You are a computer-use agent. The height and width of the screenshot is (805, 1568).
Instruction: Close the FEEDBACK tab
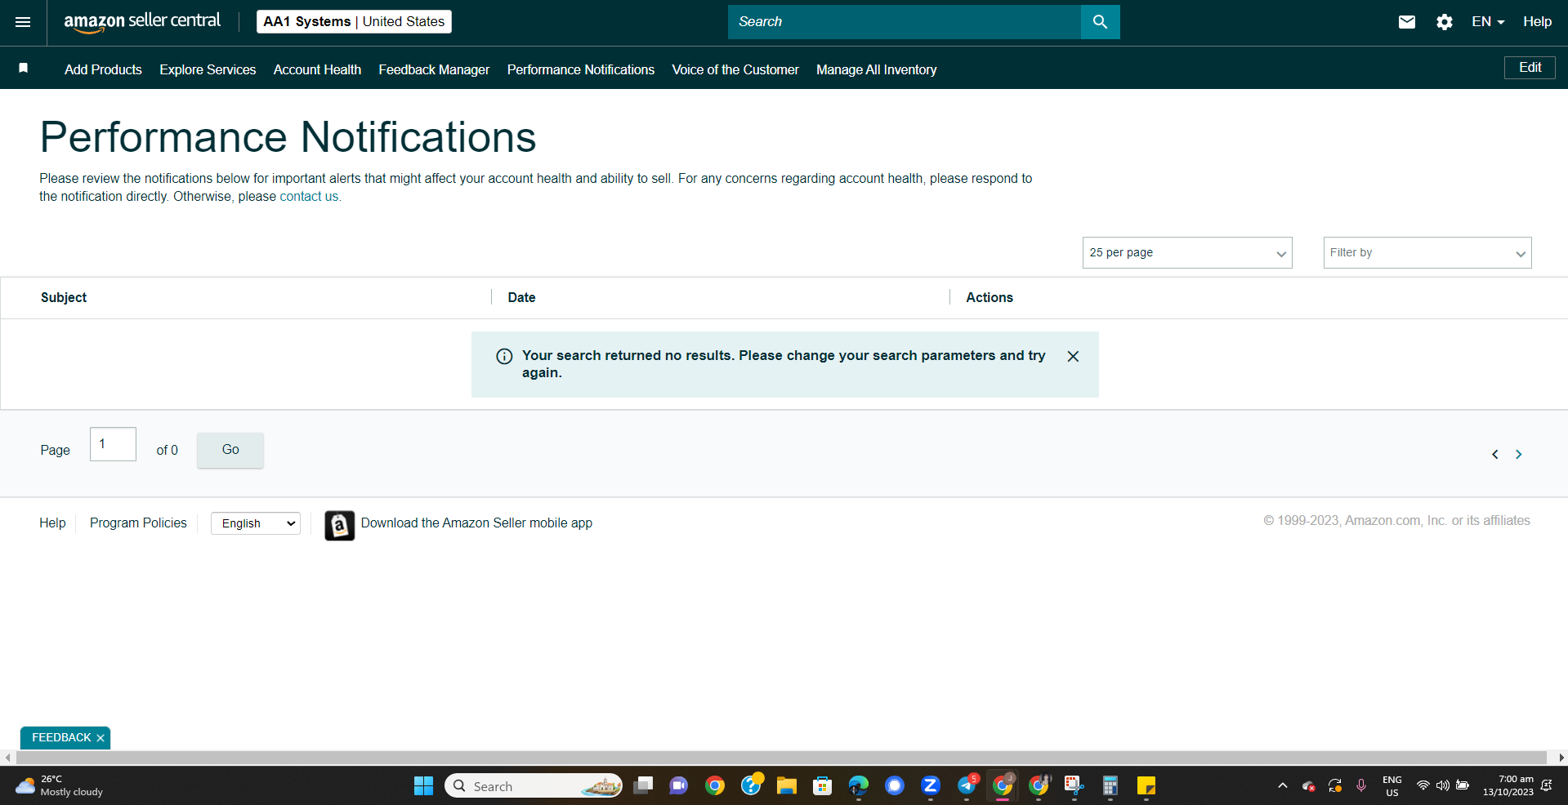101,738
